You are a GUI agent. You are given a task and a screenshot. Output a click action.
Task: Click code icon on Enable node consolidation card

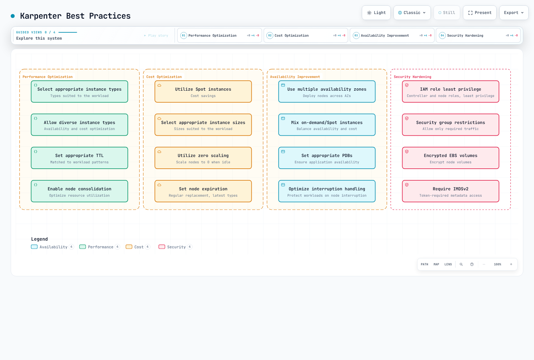[36, 185]
